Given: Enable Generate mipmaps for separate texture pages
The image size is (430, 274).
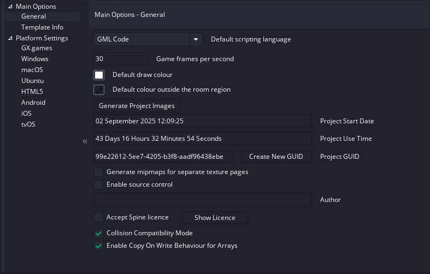Looking at the screenshot, I should pyautogui.click(x=98, y=172).
